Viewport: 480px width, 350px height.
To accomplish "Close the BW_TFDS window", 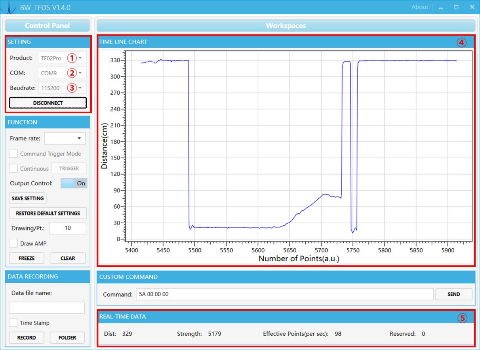I will click(x=472, y=7).
